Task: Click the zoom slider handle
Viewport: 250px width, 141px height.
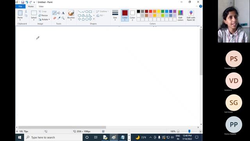Action: point(189,131)
